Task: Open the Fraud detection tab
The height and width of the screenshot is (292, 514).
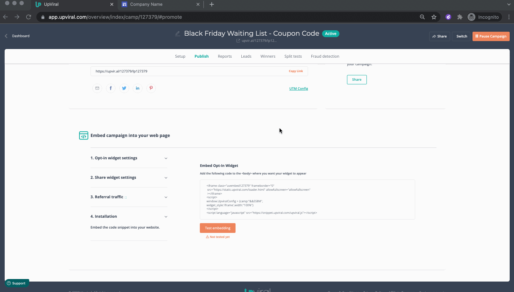Action: (x=325, y=56)
